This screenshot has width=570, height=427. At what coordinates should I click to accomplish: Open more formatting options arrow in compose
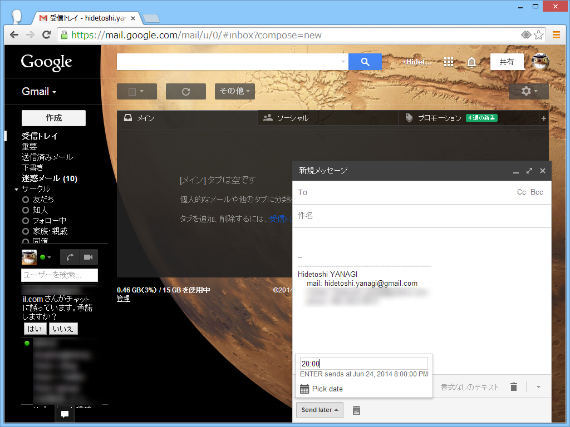537,386
